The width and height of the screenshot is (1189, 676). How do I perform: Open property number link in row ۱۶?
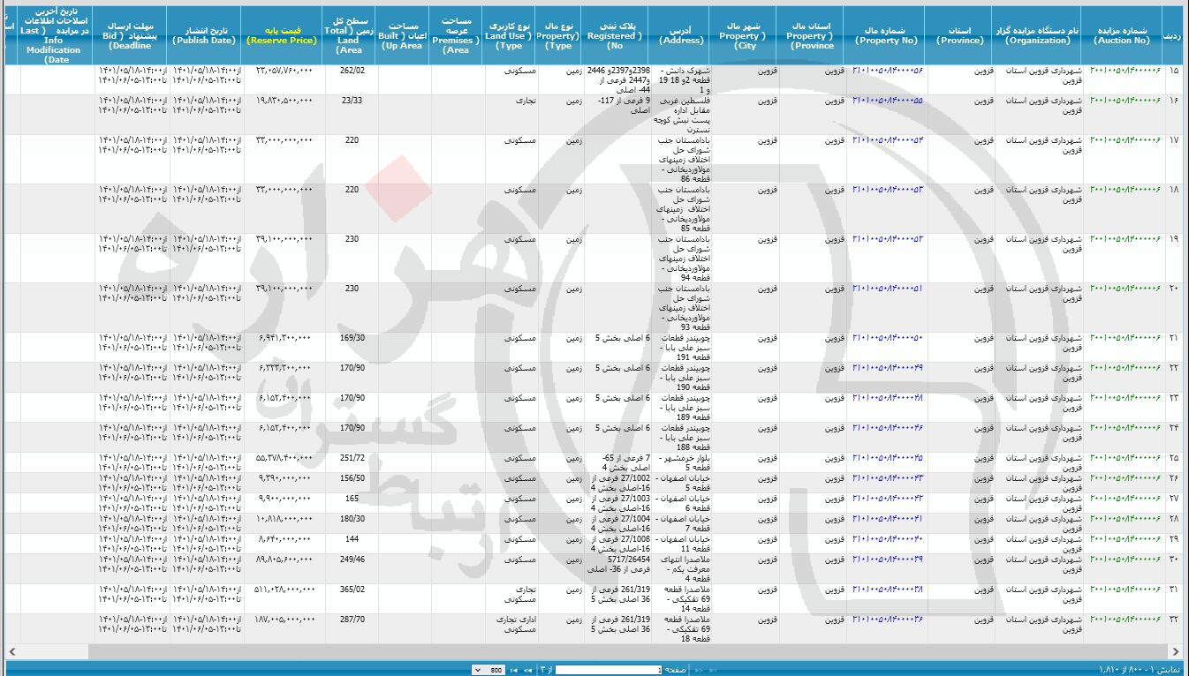[x=888, y=101]
